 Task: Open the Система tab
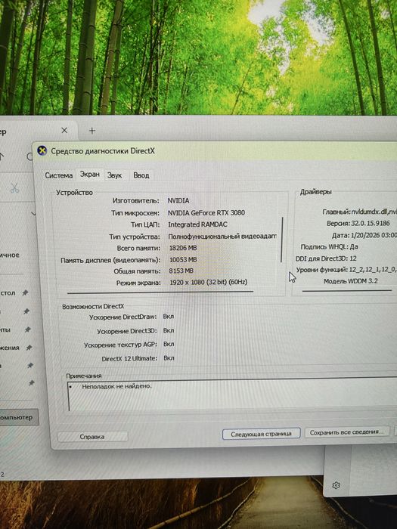click(59, 175)
